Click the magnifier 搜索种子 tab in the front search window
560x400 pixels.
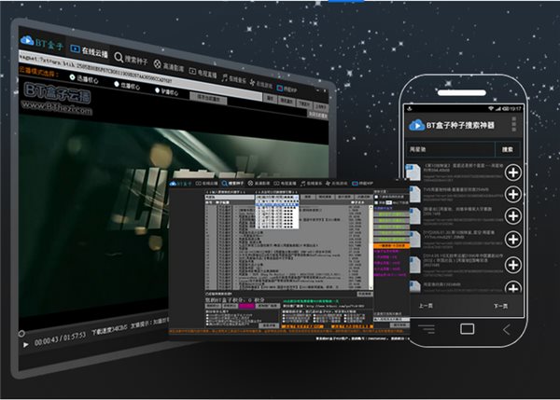(x=232, y=184)
